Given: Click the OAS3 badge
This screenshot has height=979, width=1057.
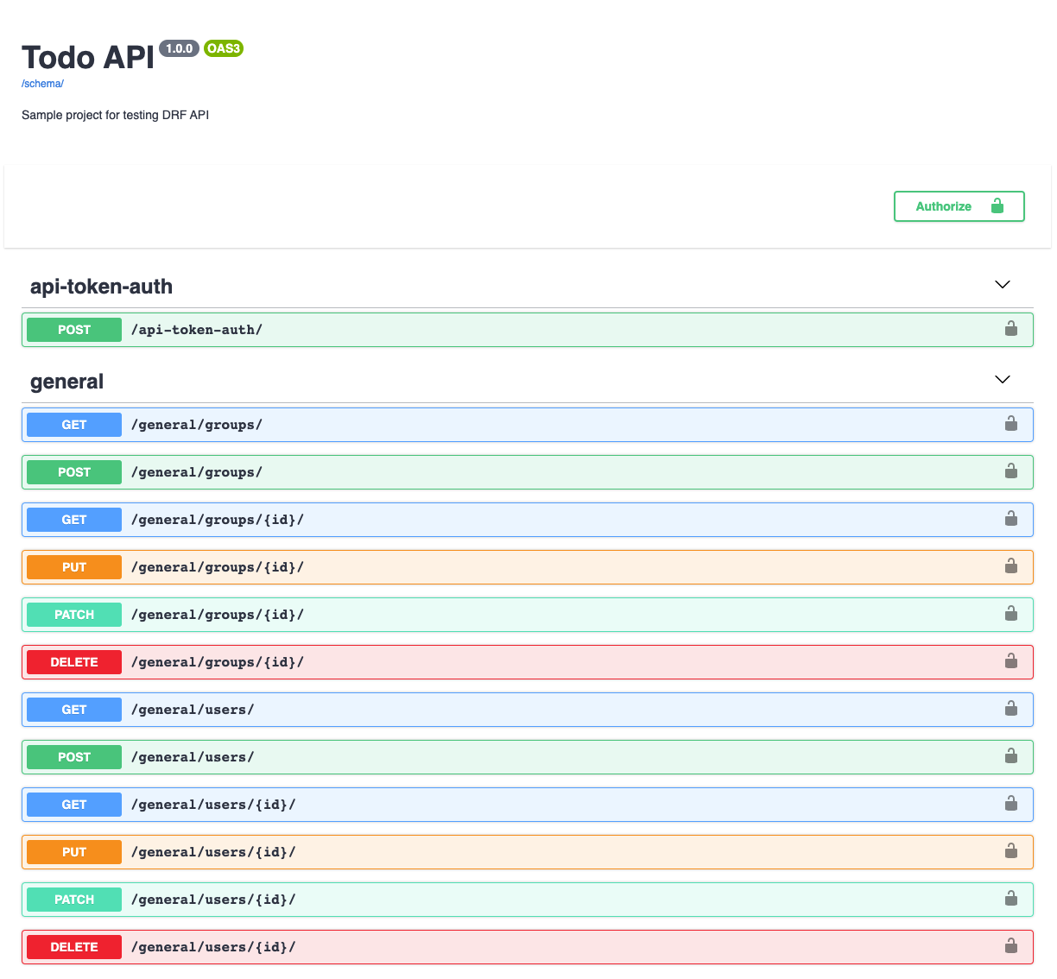Looking at the screenshot, I should click(224, 48).
